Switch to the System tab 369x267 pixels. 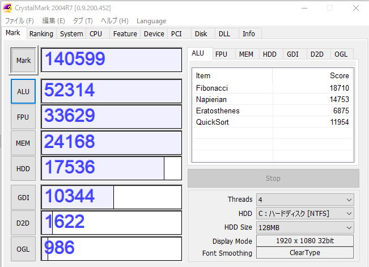click(71, 33)
